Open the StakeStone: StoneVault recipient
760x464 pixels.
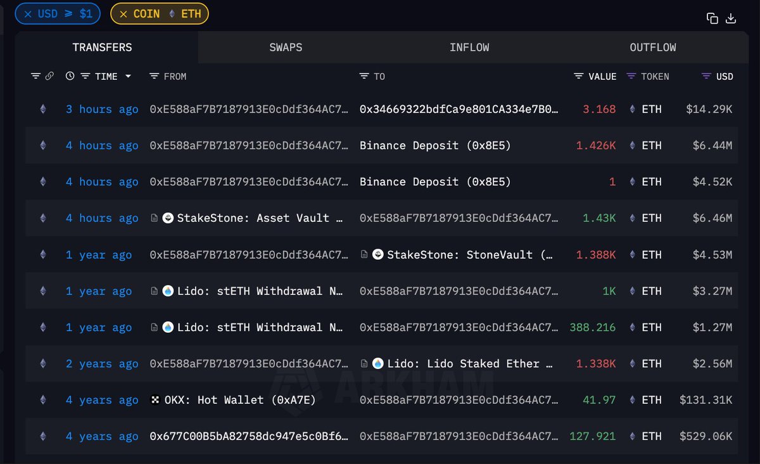469,254
